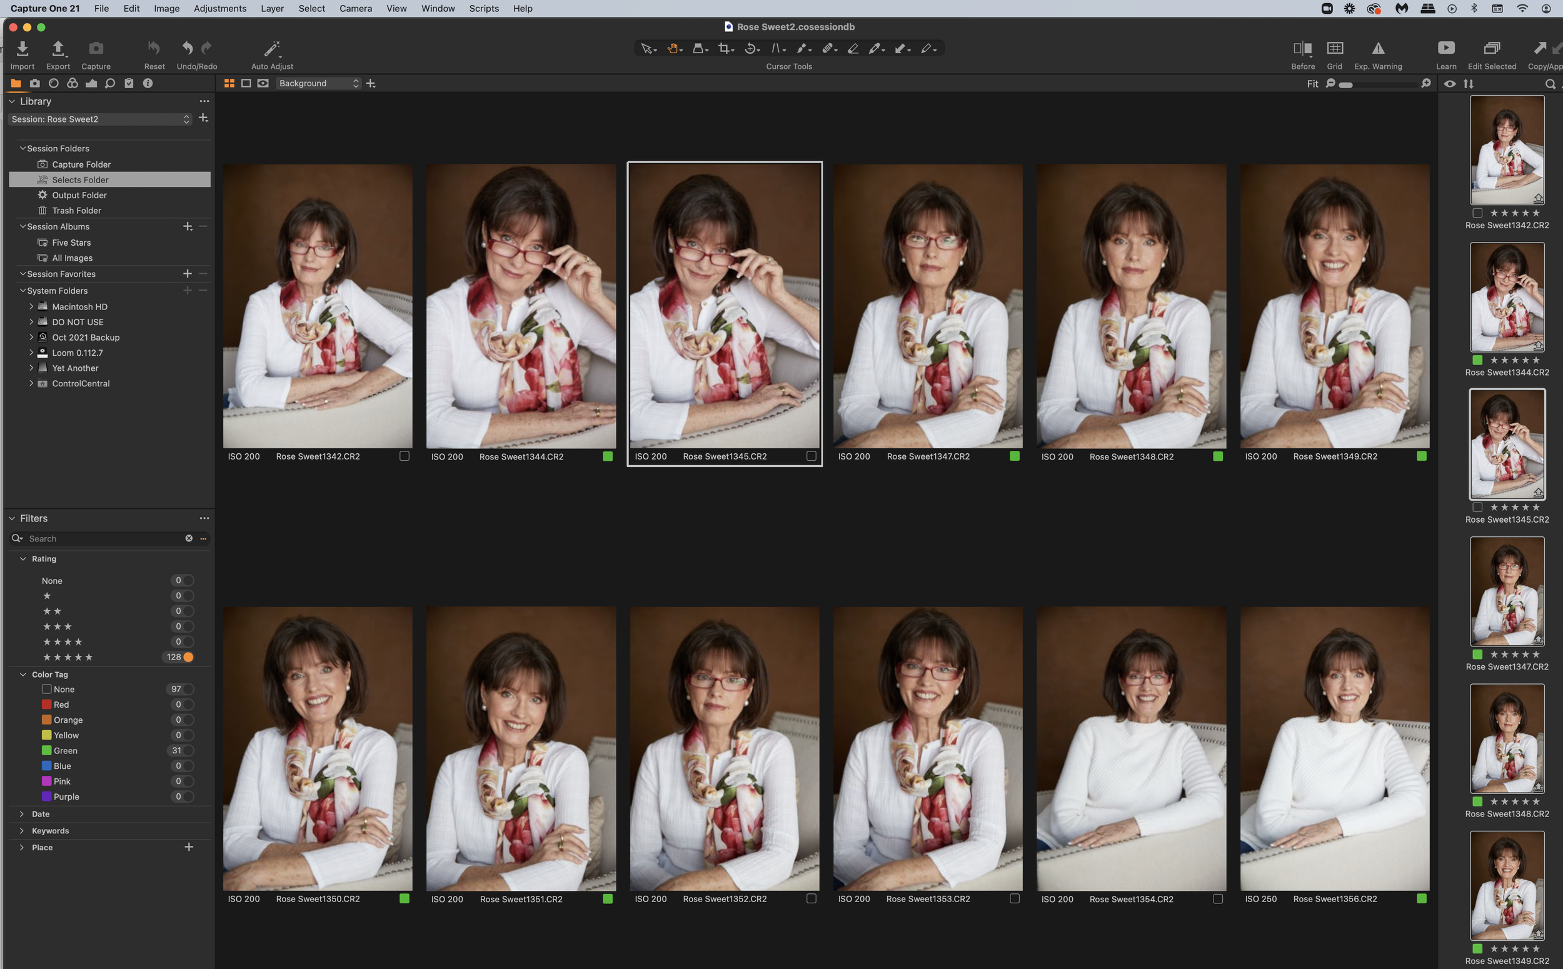
Task: Click the Green color tag swatch in Filters
Action: (46, 750)
